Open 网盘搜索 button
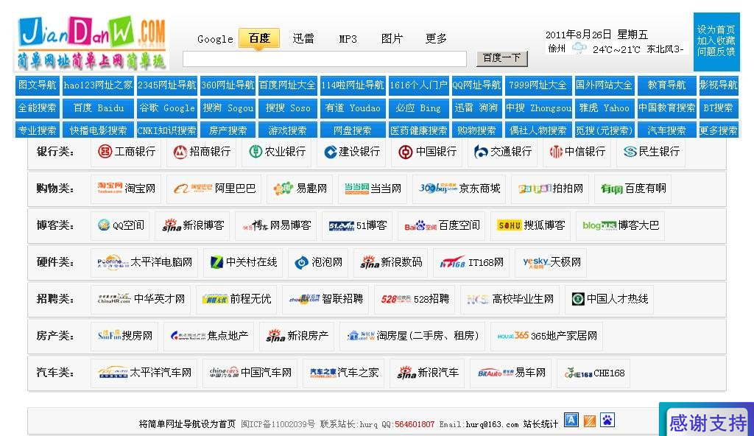 coord(353,130)
